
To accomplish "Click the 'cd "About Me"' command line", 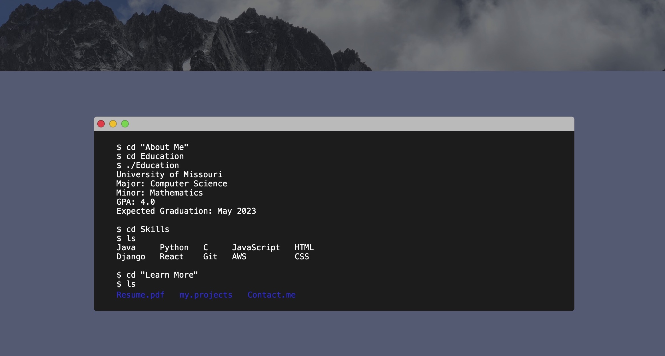I will (x=152, y=147).
